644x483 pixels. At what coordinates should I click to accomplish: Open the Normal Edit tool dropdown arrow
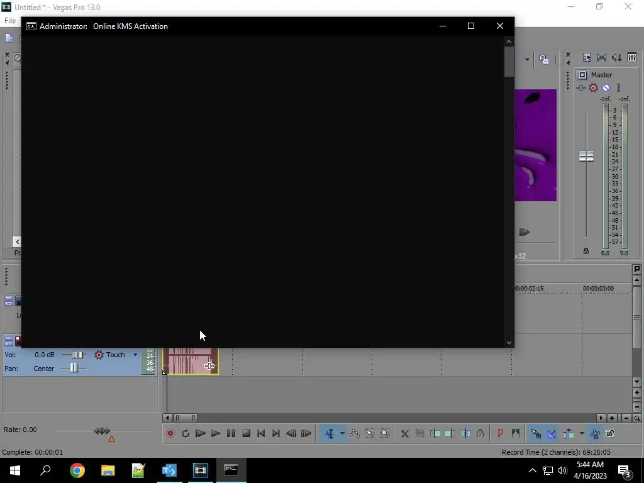click(x=342, y=433)
